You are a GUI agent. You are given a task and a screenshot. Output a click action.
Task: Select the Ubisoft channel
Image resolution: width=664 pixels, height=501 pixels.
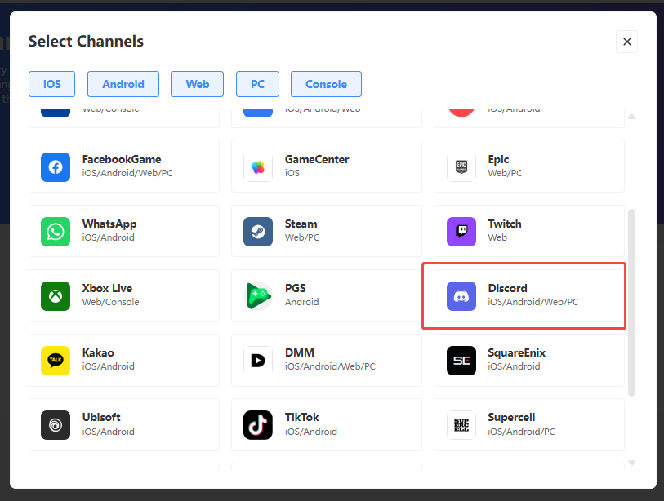pyautogui.click(x=123, y=424)
